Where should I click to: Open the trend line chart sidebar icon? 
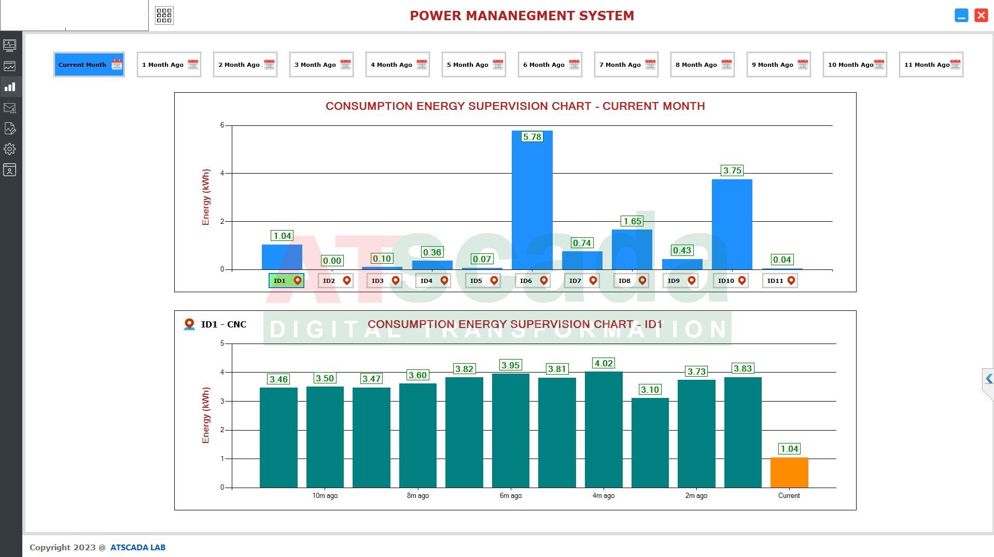(10, 66)
